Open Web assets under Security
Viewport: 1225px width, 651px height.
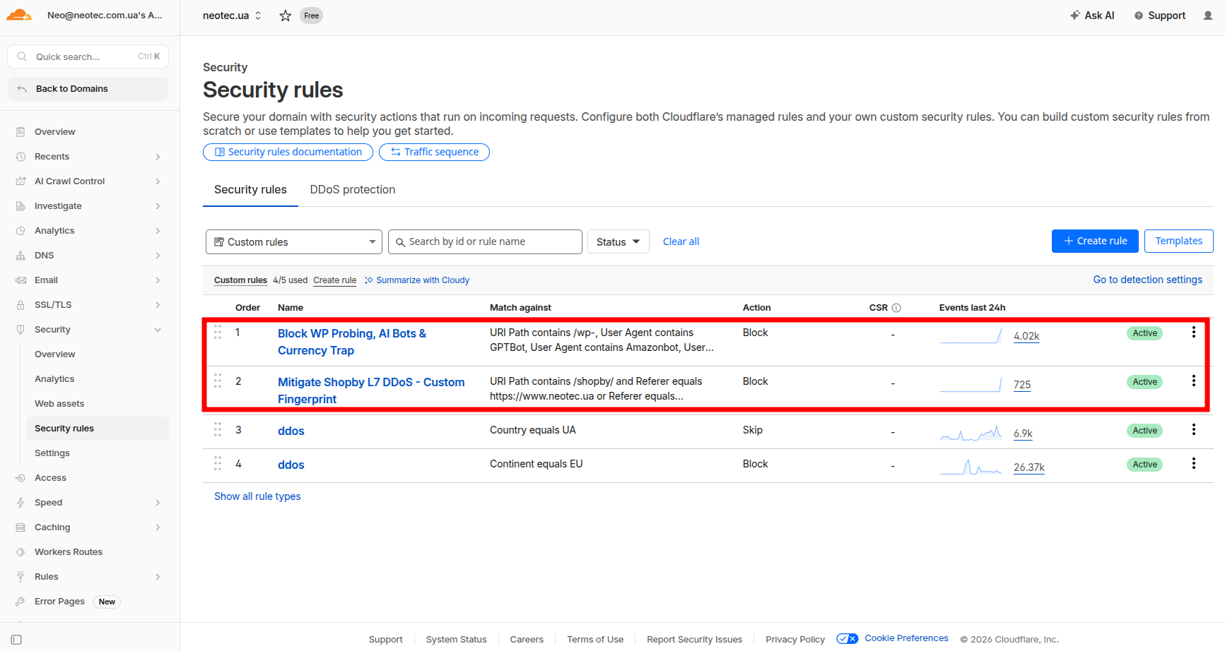click(59, 404)
